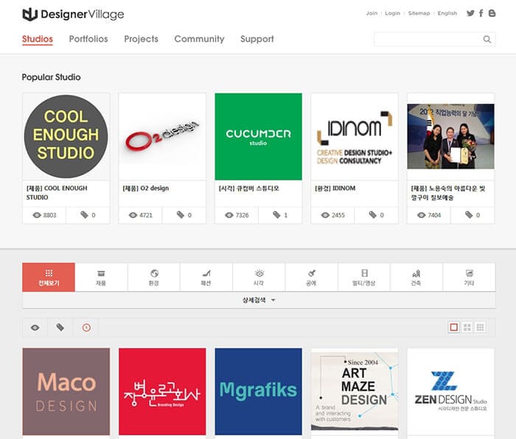The image size is (516, 439).
Task: Switch language via English link
Action: (447, 13)
